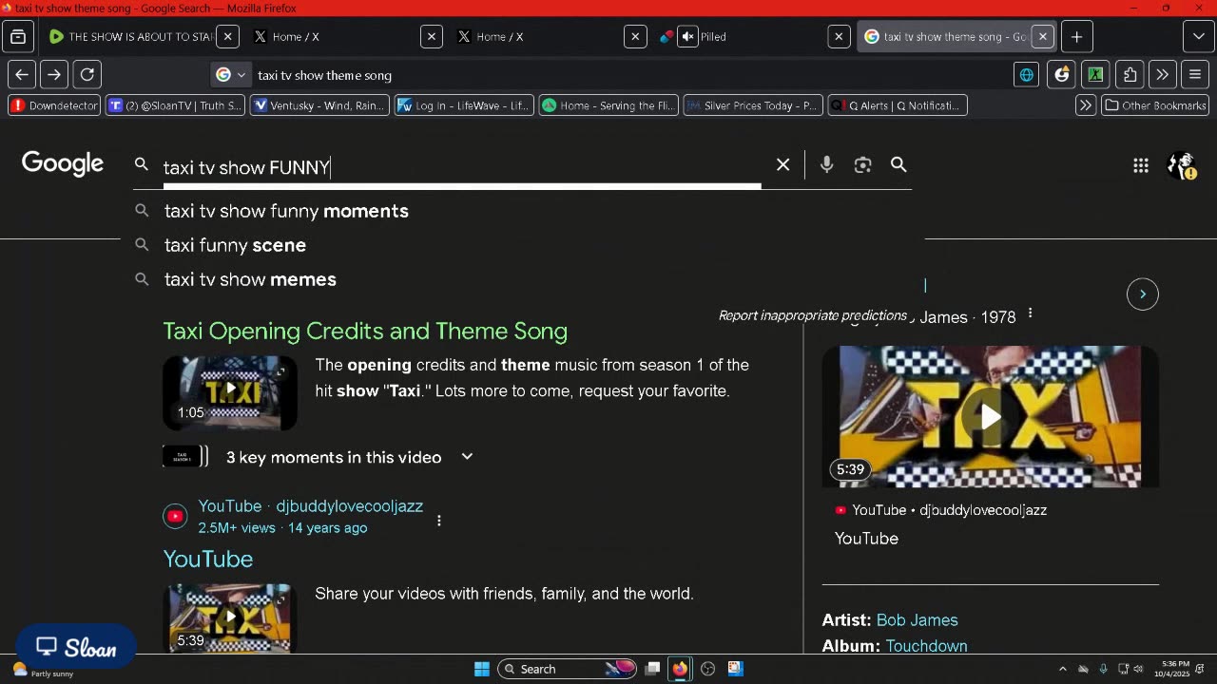This screenshot has width=1217, height=684.
Task: Start a voice search with the microphone
Action: (x=827, y=164)
